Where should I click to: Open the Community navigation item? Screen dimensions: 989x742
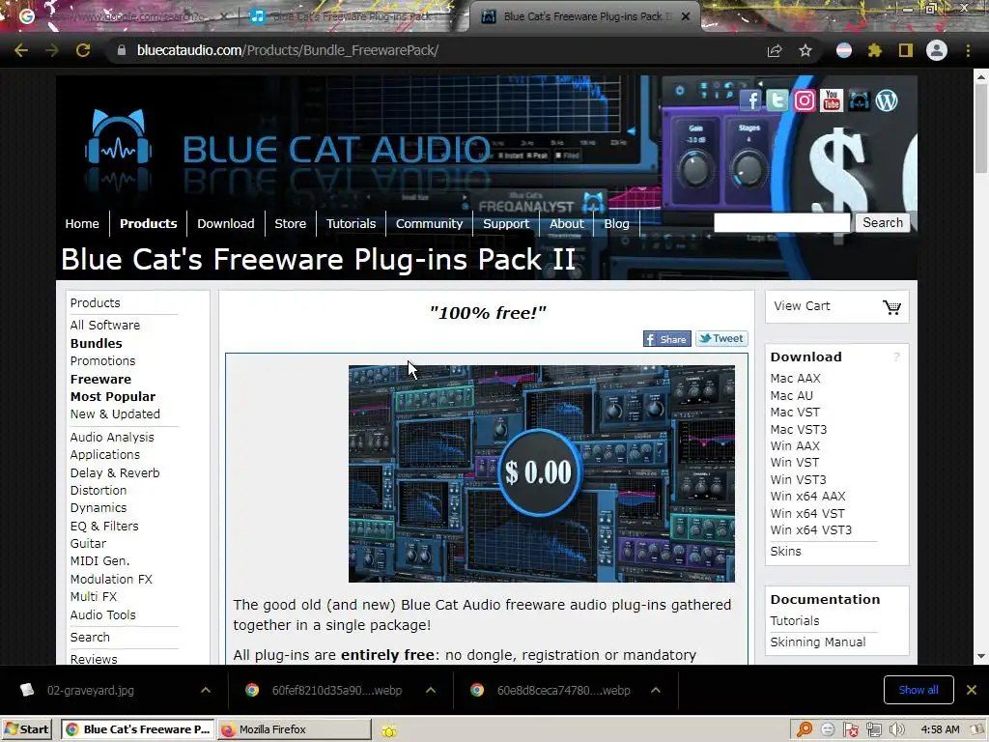[x=429, y=223]
